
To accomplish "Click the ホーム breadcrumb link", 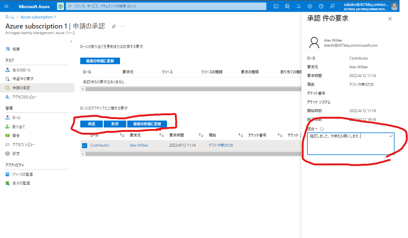I will coord(10,17).
